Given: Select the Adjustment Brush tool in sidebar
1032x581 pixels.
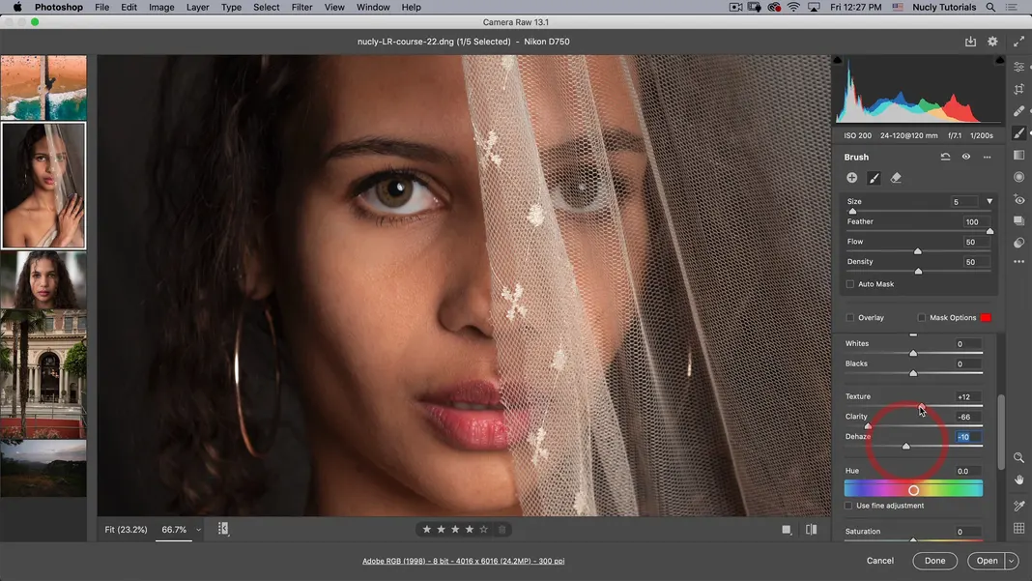Looking at the screenshot, I should [x=1018, y=133].
